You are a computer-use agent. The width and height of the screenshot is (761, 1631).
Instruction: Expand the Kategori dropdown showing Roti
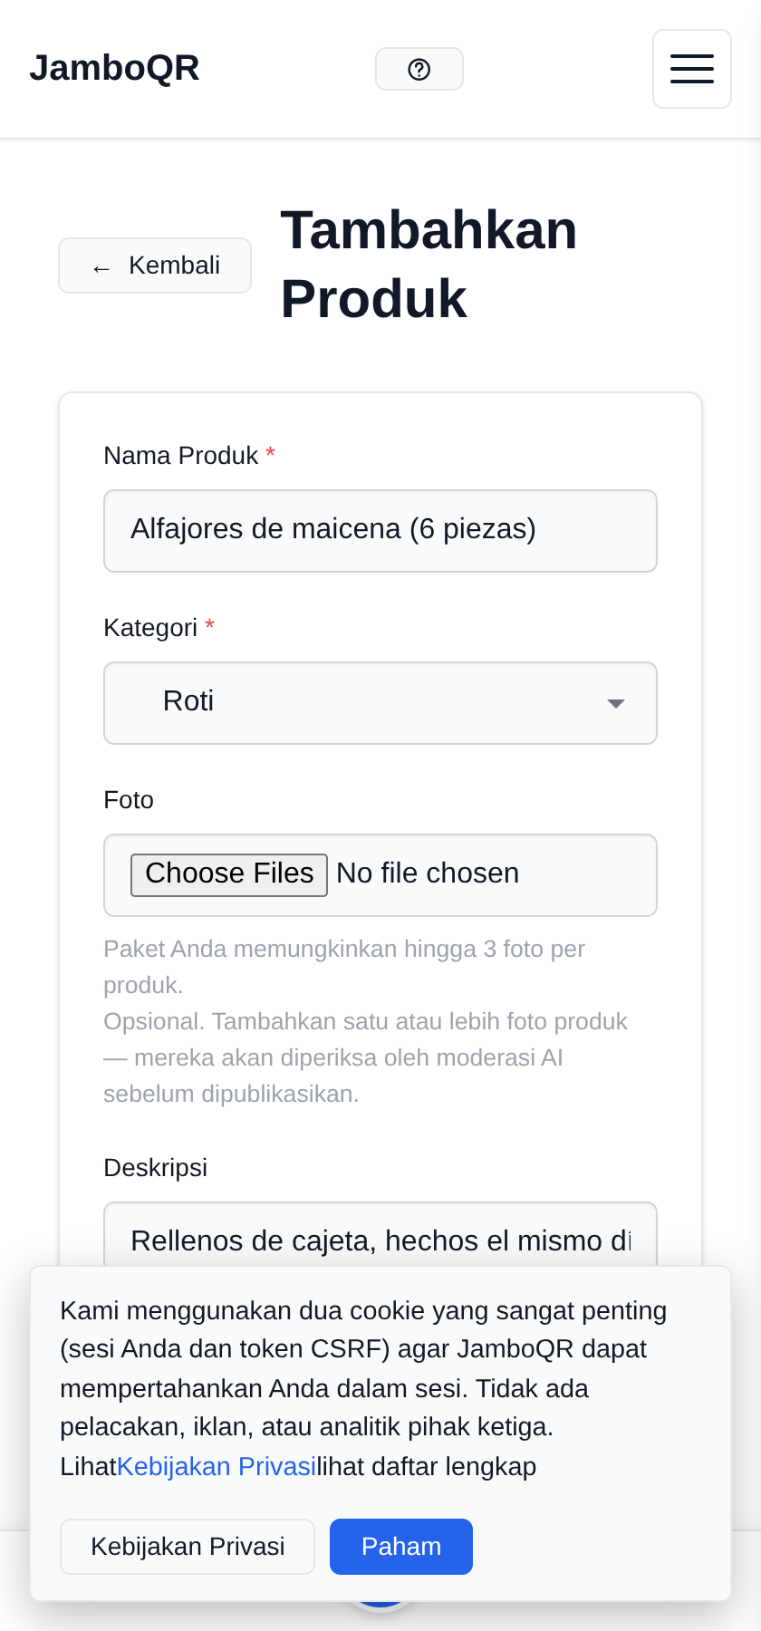click(x=380, y=703)
